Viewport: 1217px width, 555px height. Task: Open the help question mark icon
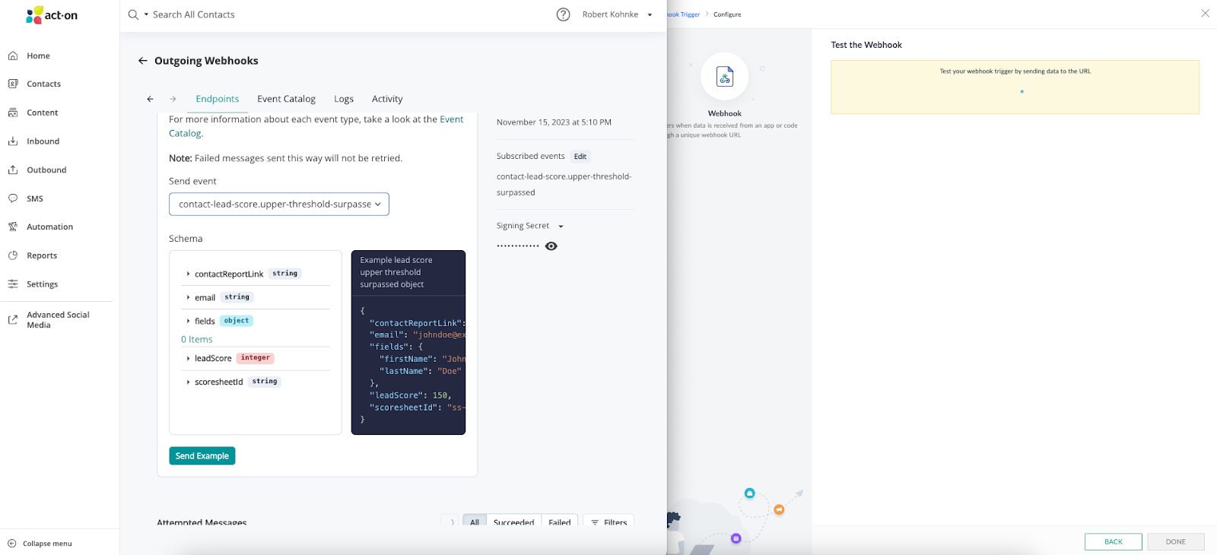563,14
